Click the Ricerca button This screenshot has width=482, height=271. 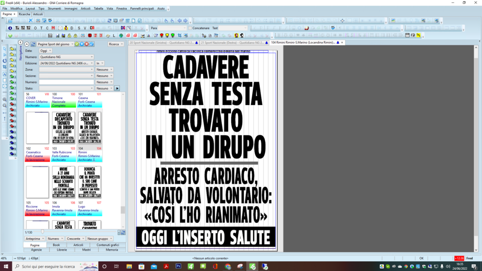click(x=116, y=44)
